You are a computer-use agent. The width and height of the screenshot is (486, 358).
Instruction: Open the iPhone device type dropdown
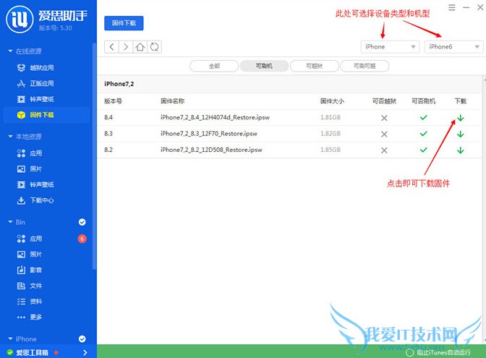(x=391, y=47)
